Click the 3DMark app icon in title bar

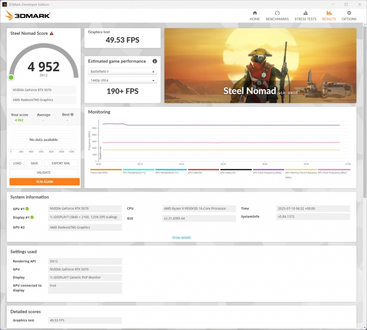(x=4, y=4)
